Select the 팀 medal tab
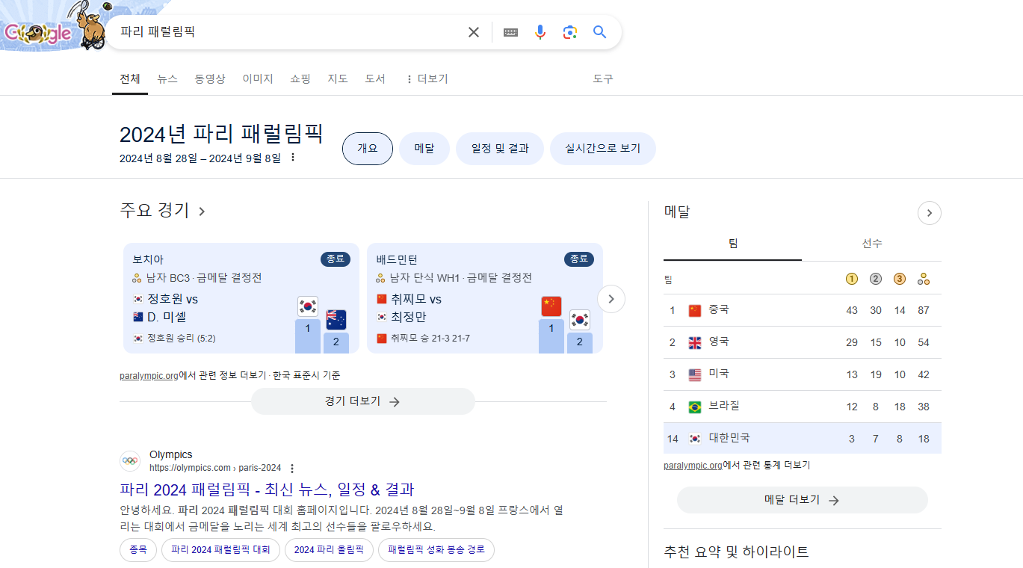The height and width of the screenshot is (568, 1023). tap(732, 244)
